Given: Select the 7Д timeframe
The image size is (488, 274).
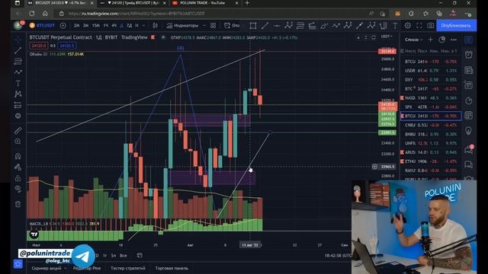Looking at the screenshot, I should tap(129, 25).
